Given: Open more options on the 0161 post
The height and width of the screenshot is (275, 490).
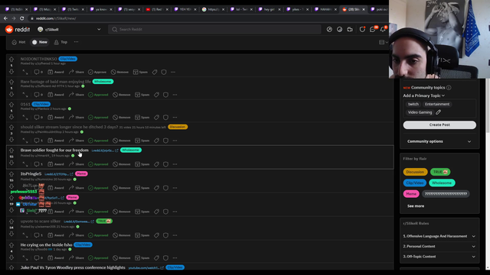Looking at the screenshot, I should click(x=175, y=118).
